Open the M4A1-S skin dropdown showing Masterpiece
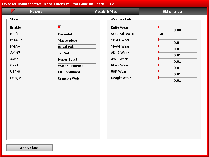 click(x=77, y=40)
